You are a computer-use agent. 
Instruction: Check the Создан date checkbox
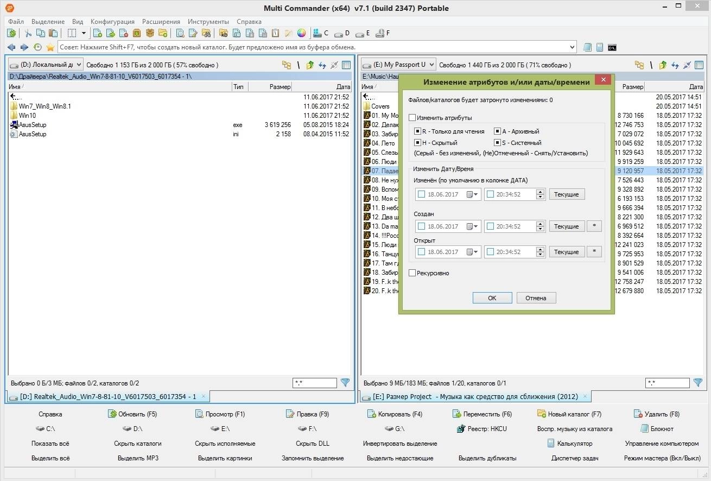[422, 226]
